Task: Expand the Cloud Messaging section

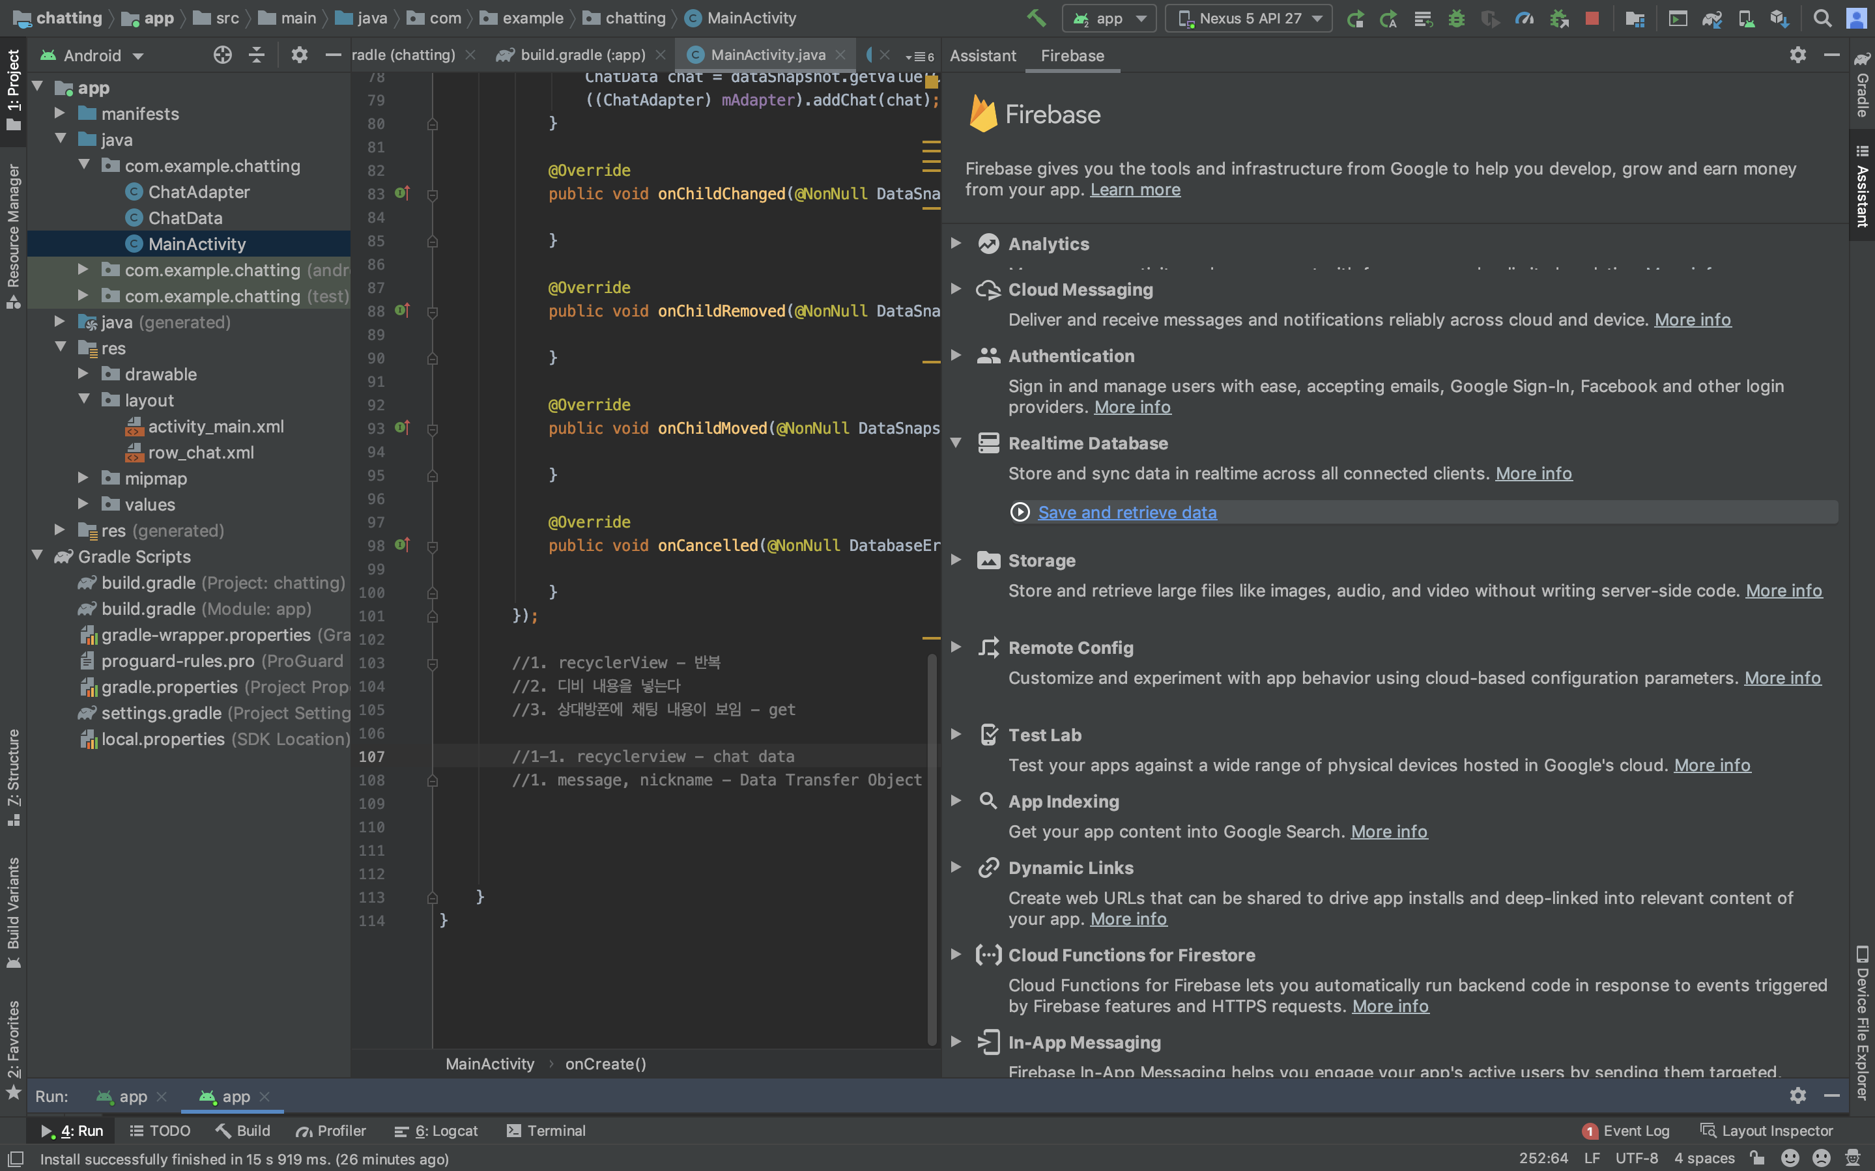Action: click(x=956, y=289)
